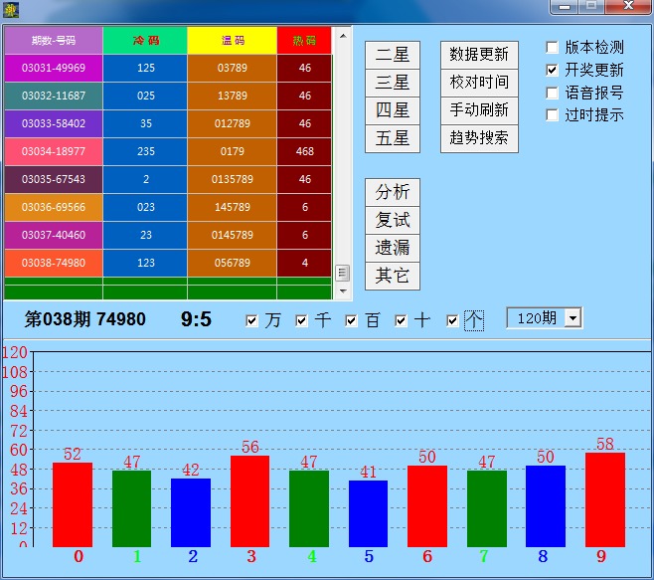The height and width of the screenshot is (580, 654).
Task: Toggle the 百 position checkbox
Action: point(352,320)
